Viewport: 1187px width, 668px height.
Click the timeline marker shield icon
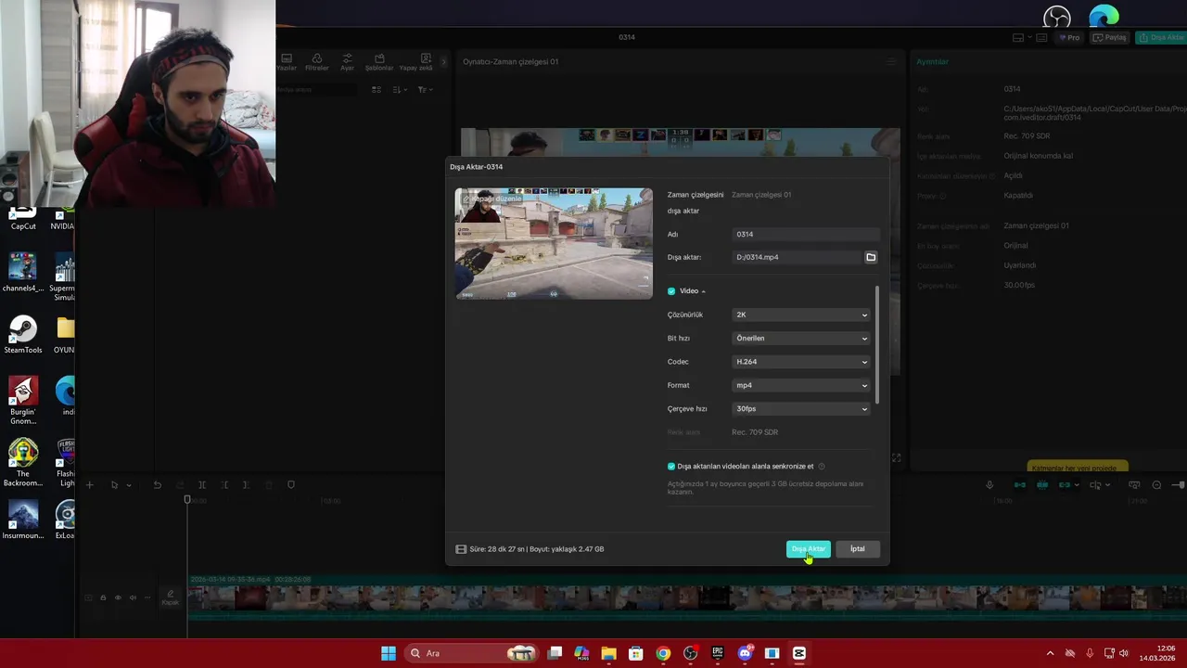tap(291, 484)
